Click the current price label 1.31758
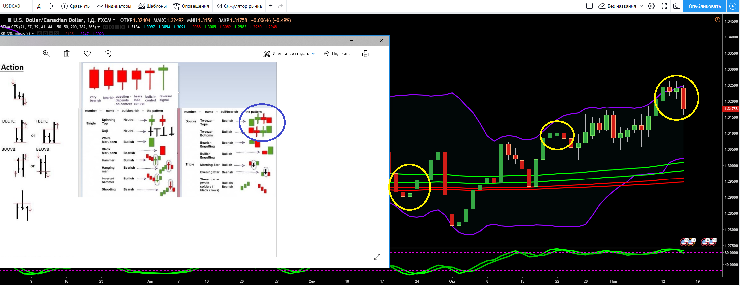The height and width of the screenshot is (286, 740). 731,109
